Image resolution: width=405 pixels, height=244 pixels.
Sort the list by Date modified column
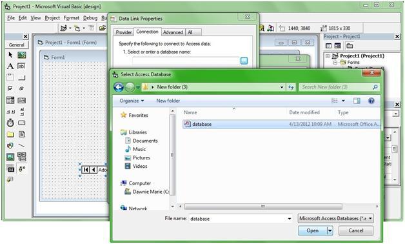304,112
